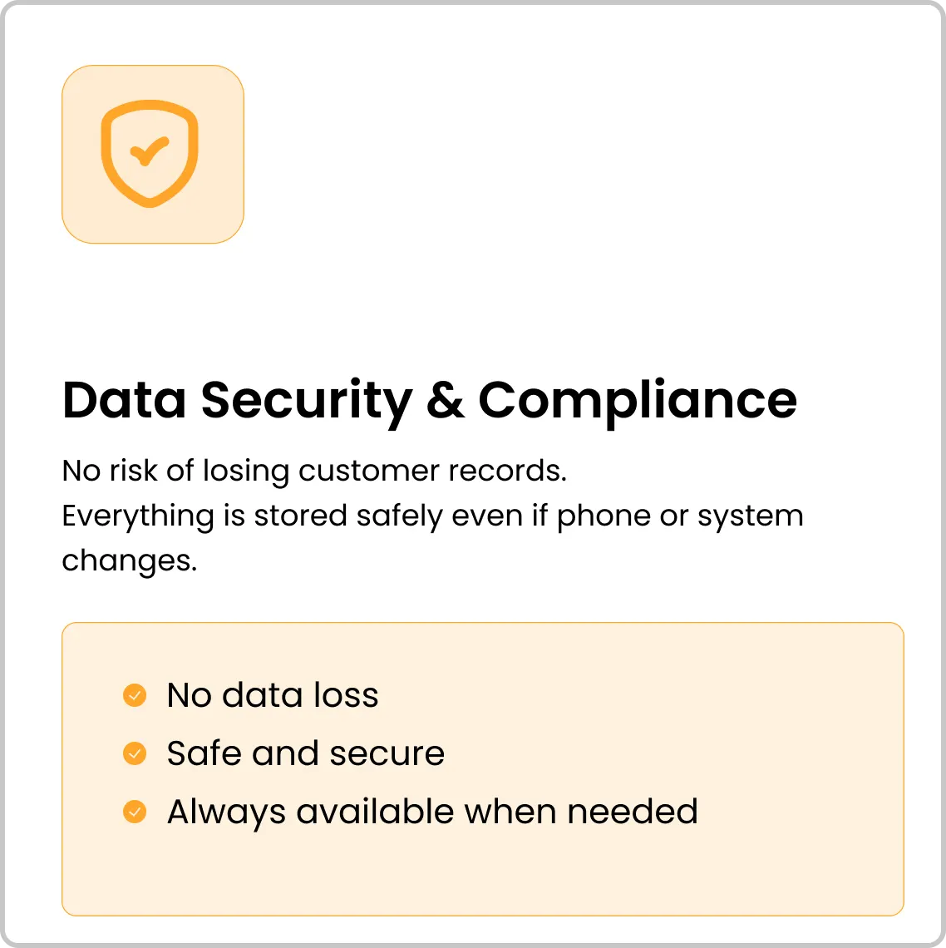Select the Safe and secure list item
The image size is (946, 948).
pyautogui.click(x=283, y=753)
